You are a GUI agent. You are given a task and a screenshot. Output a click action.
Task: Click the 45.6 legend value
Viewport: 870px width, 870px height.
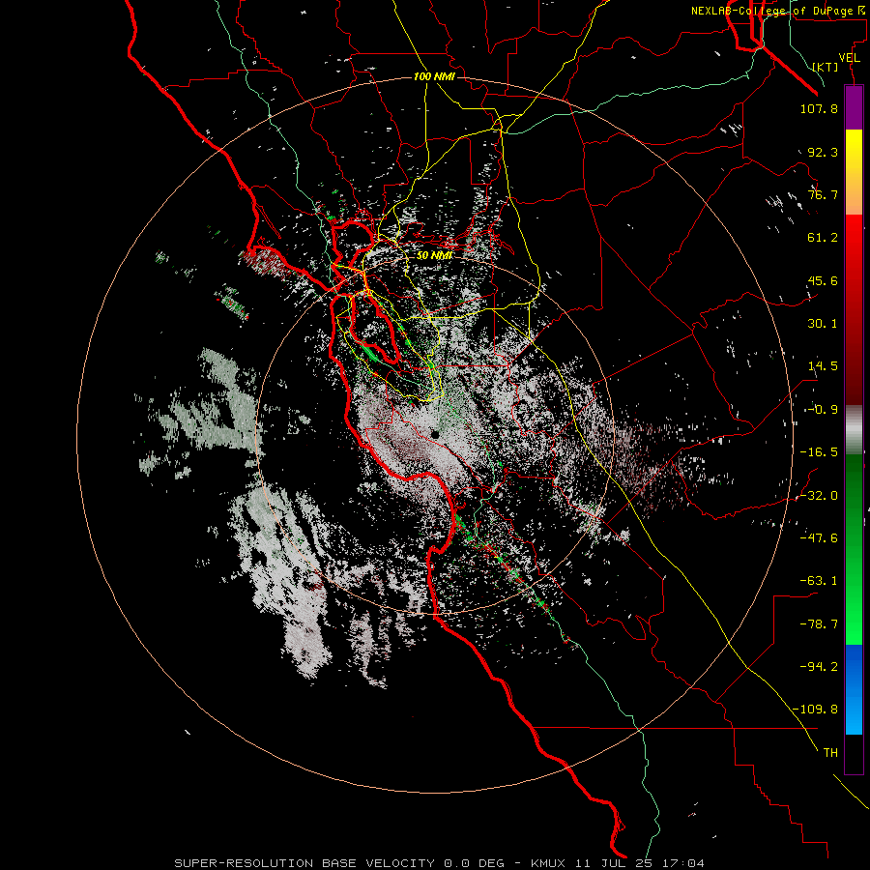823,280
